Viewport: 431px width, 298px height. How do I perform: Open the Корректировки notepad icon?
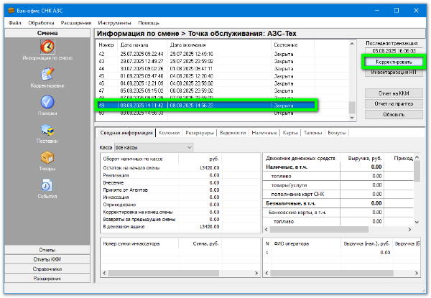click(47, 75)
